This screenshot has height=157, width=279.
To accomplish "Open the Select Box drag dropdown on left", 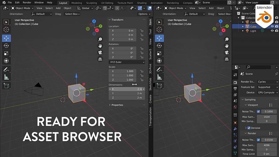I will pyautogui.click(x=72, y=14).
